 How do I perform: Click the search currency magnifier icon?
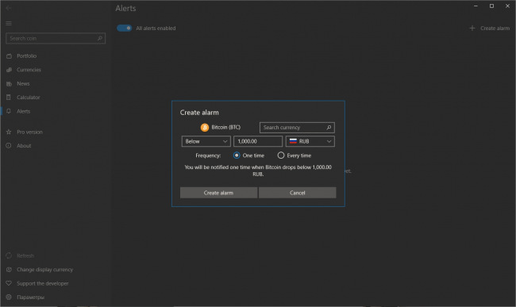tap(329, 128)
